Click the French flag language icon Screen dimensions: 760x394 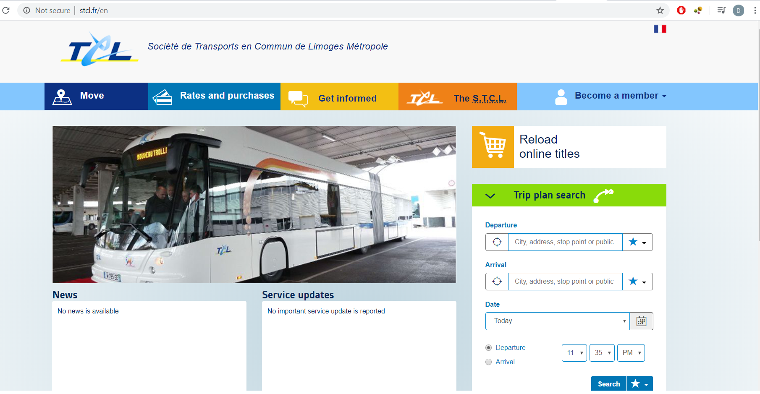[660, 29]
